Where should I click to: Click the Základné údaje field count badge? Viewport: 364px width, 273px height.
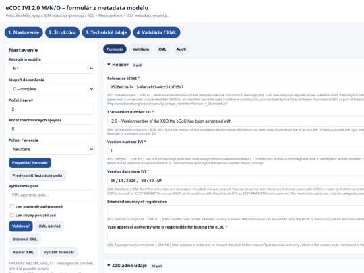point(156,266)
